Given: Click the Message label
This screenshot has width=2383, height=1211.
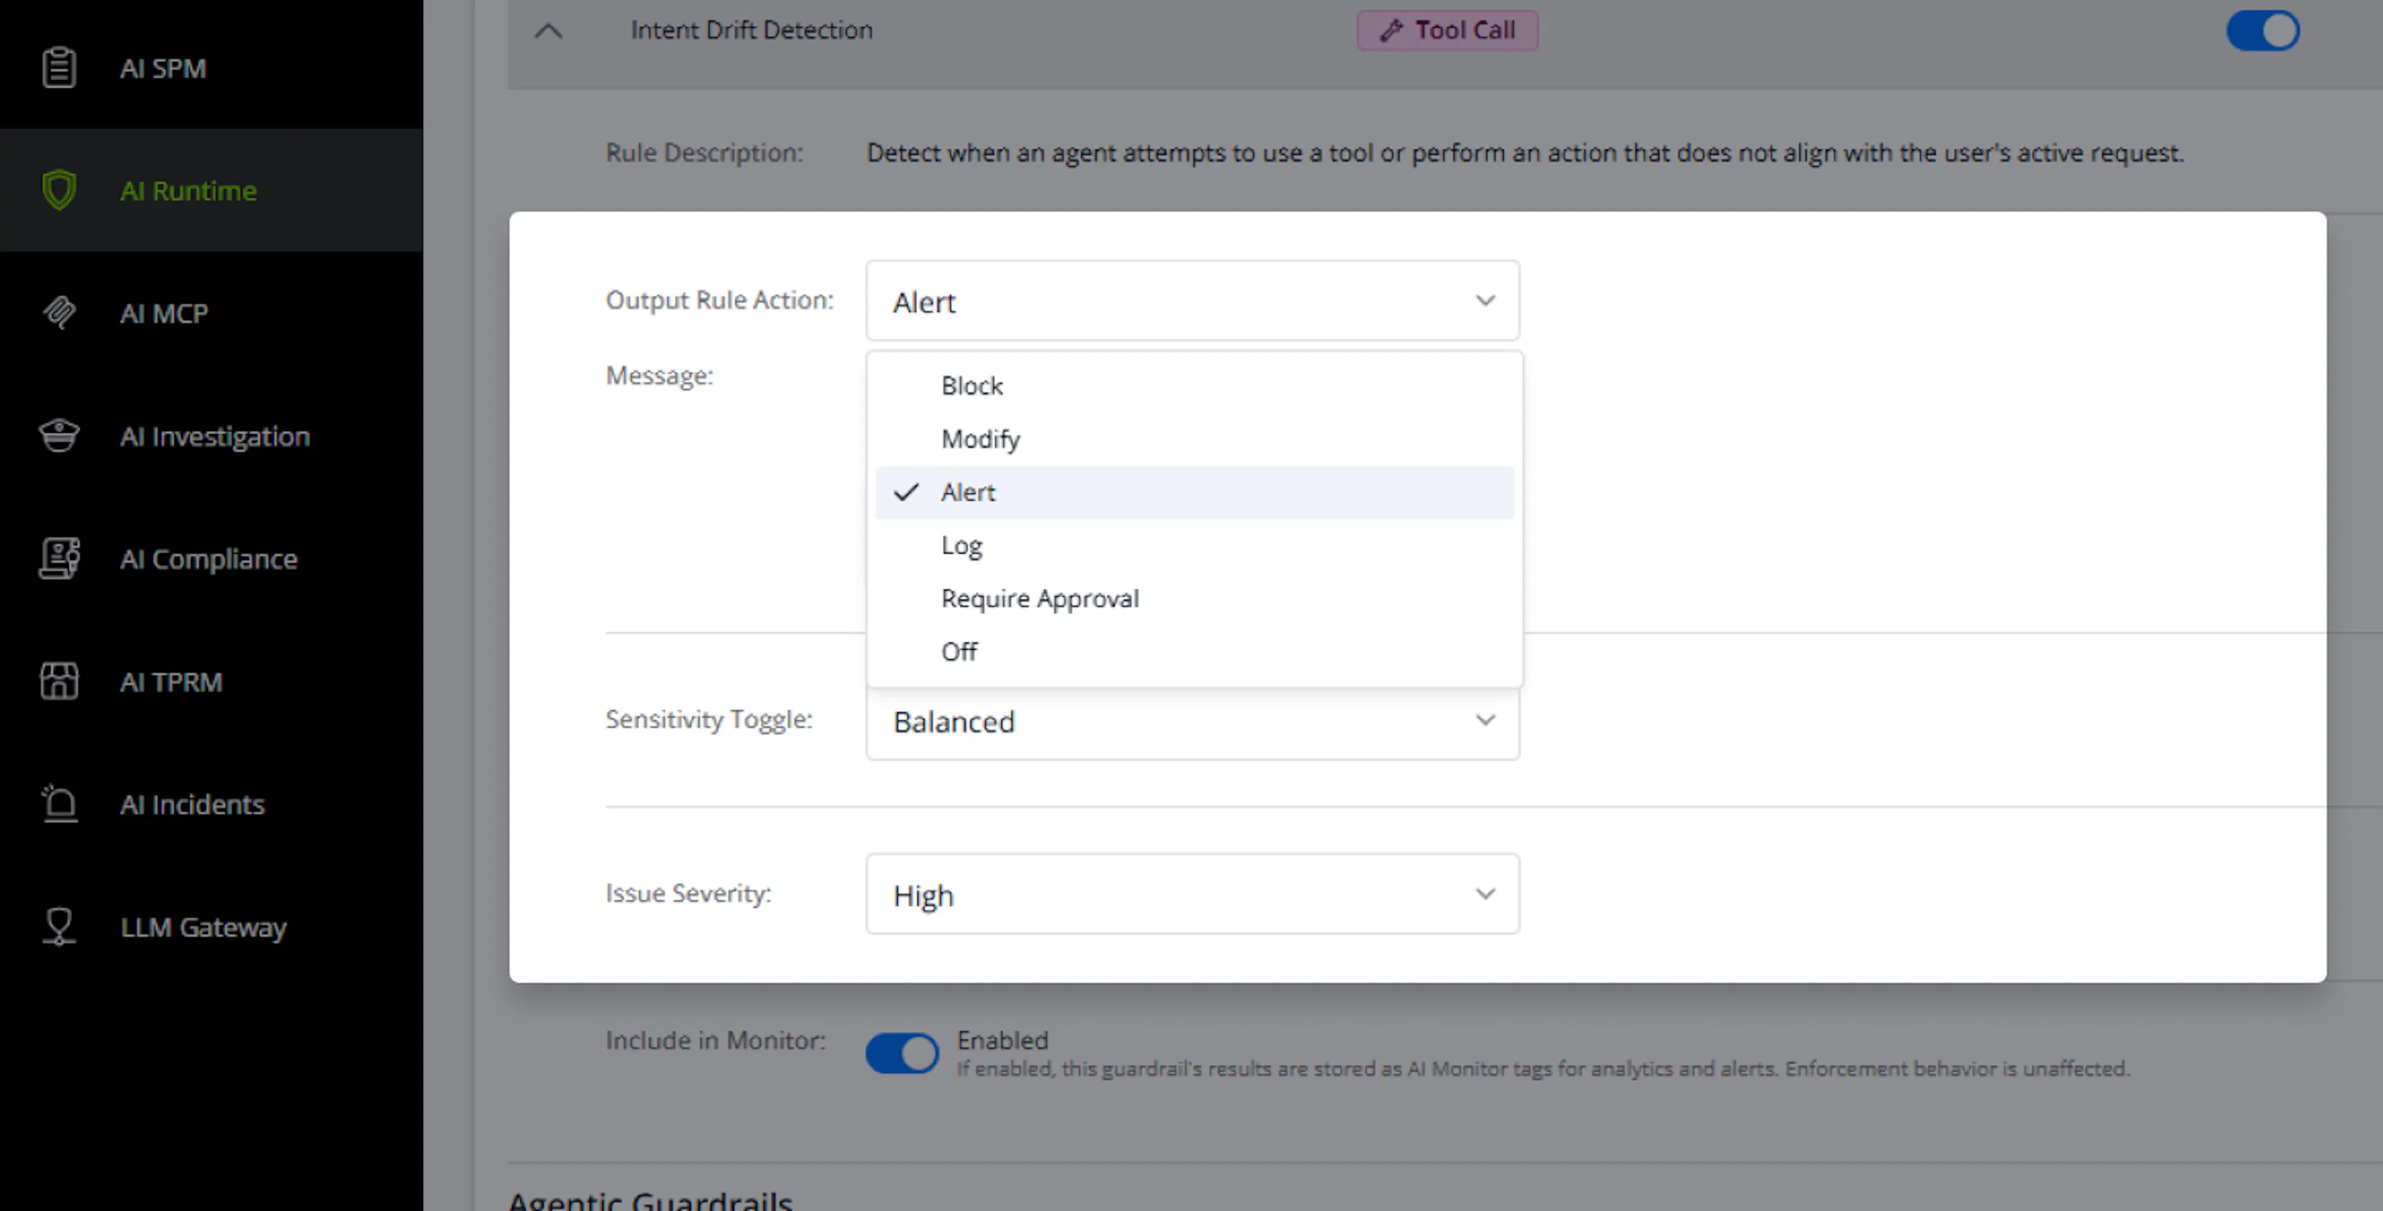Looking at the screenshot, I should [x=660, y=375].
